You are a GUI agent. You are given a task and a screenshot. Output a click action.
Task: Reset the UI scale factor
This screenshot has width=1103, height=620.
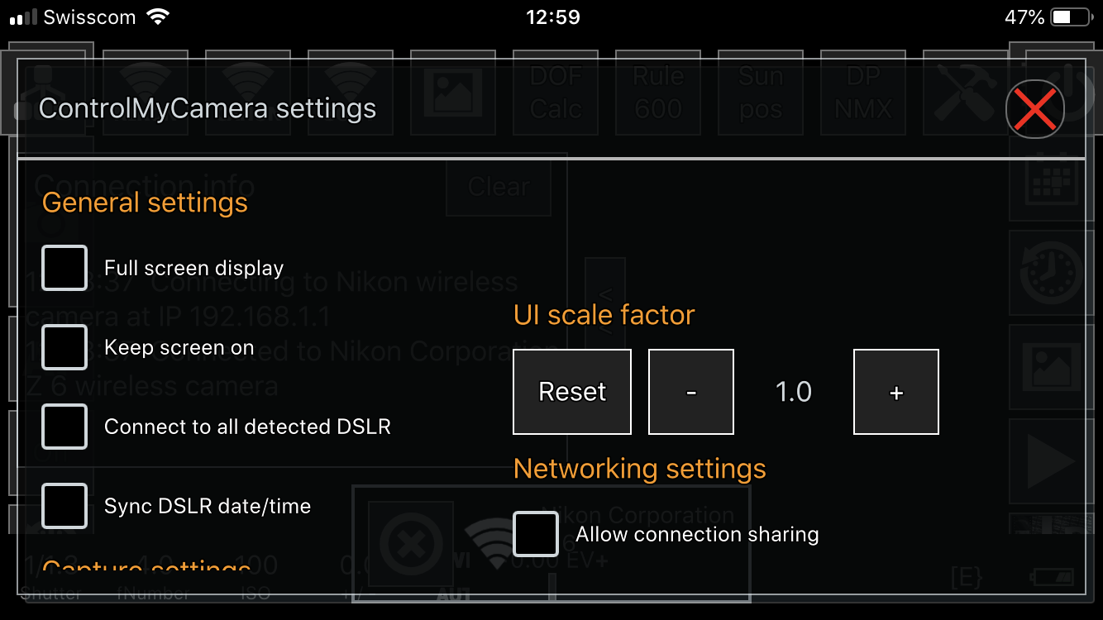[572, 392]
